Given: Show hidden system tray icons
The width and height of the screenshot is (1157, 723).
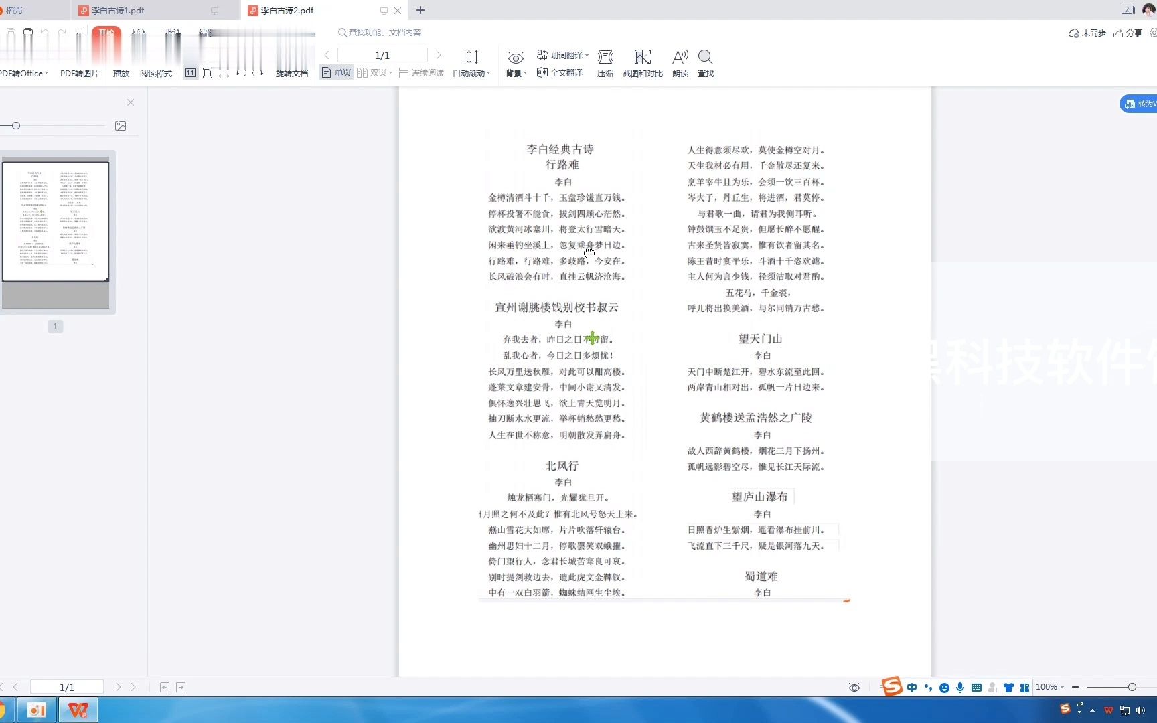Looking at the screenshot, I should [1093, 710].
